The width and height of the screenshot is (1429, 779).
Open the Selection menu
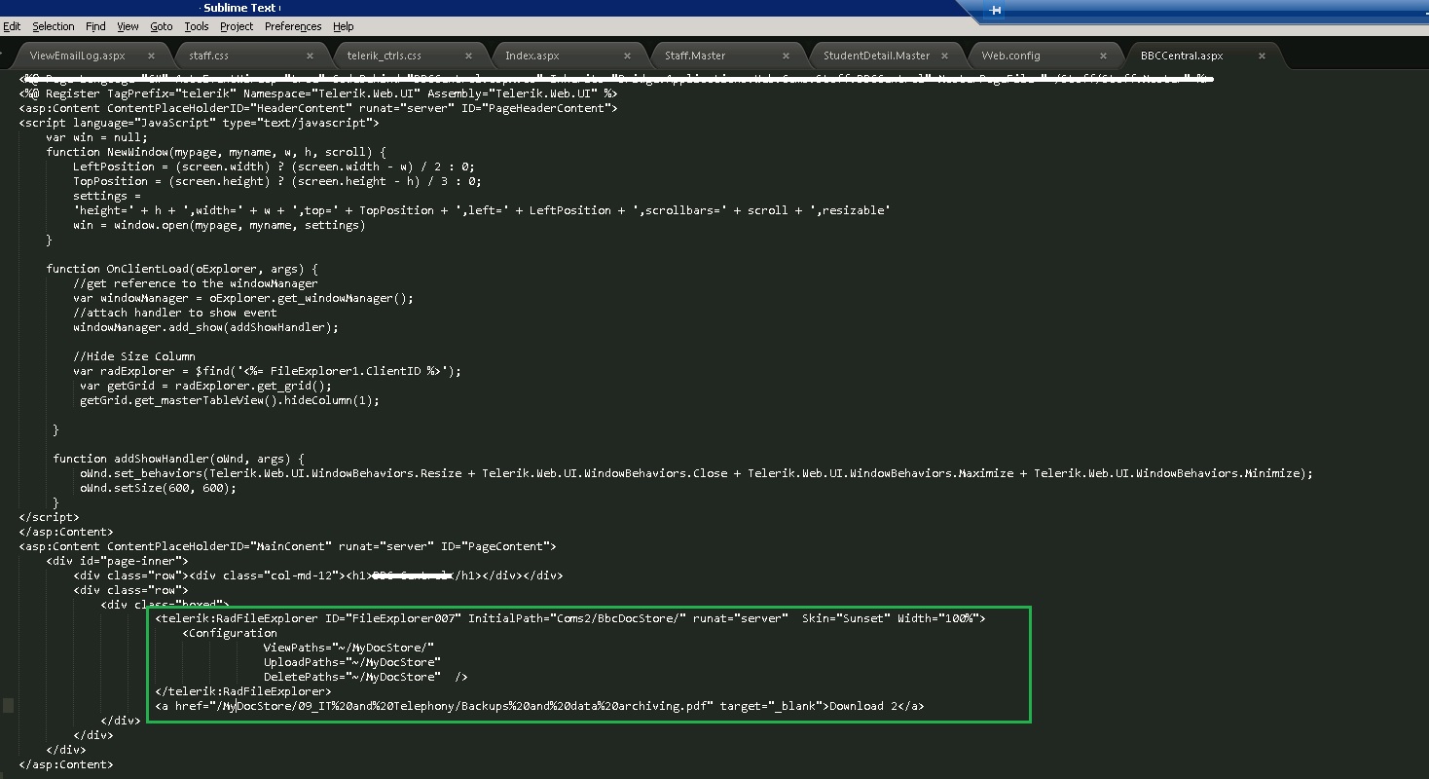pyautogui.click(x=53, y=26)
